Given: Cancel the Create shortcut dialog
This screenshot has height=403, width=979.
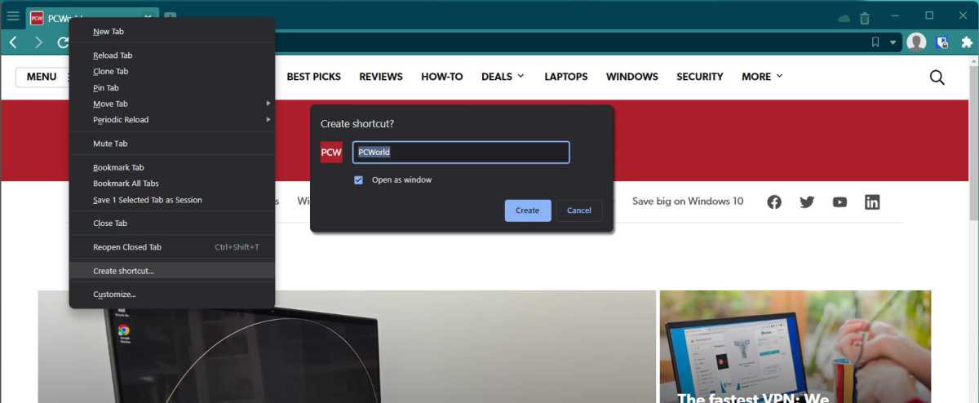Looking at the screenshot, I should (579, 210).
